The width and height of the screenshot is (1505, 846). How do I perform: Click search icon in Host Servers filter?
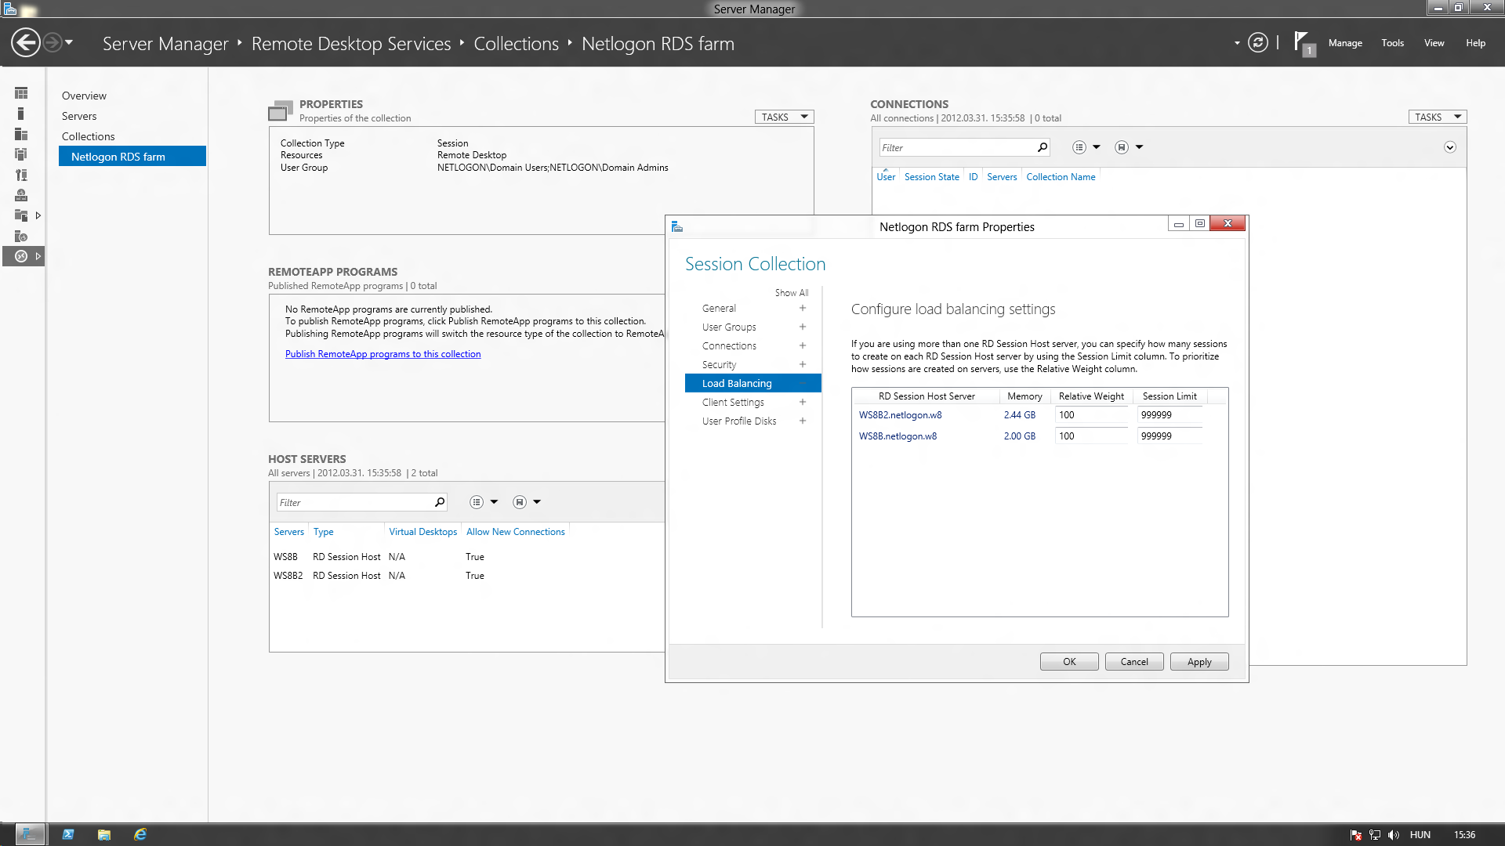click(x=440, y=502)
